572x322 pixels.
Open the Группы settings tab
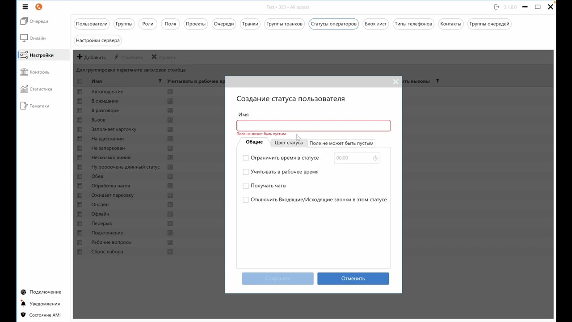[x=124, y=24]
